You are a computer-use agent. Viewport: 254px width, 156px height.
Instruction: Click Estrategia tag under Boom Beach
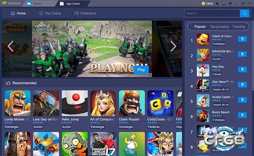tap(218, 120)
